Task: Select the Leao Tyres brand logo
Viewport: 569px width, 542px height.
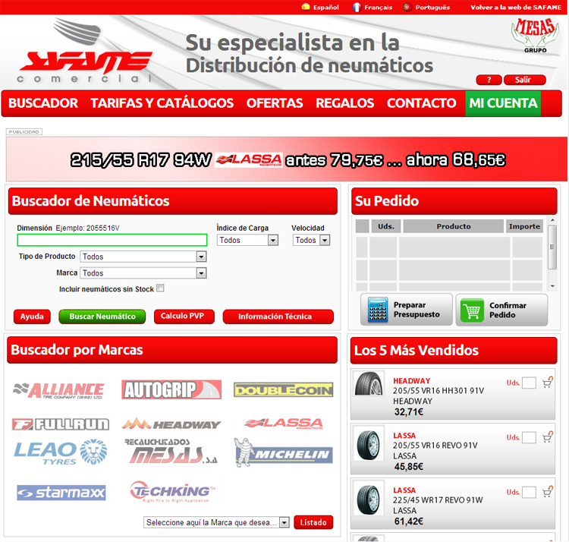Action: [x=61, y=452]
